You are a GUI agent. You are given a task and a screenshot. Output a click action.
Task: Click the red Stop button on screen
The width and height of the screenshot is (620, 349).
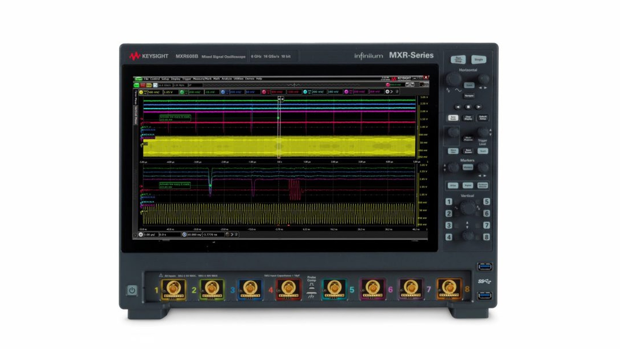tap(143, 85)
